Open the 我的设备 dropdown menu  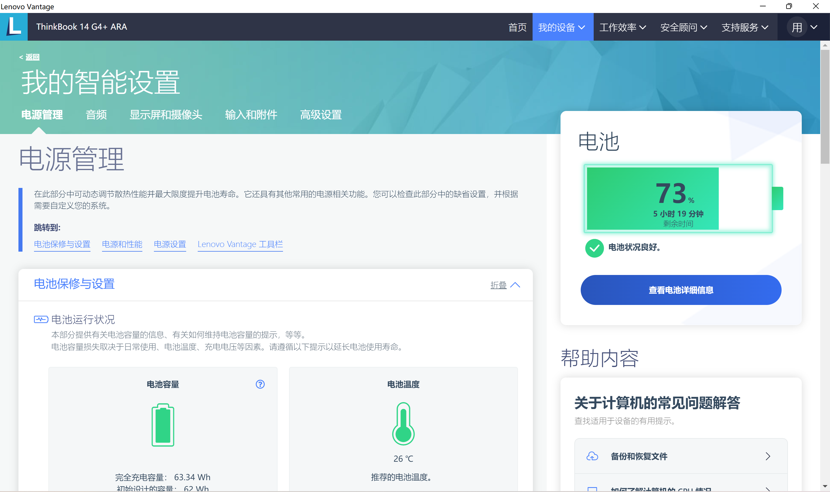(563, 27)
